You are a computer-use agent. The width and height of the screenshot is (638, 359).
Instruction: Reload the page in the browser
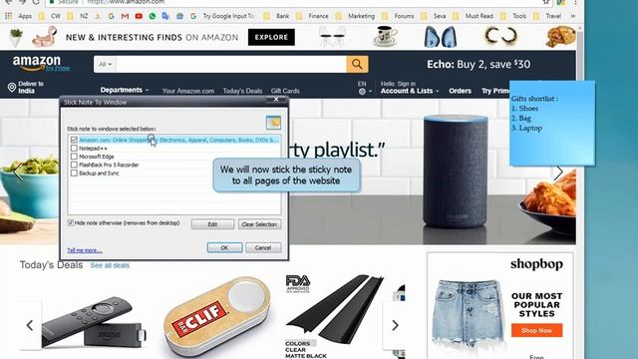pos(36,2)
